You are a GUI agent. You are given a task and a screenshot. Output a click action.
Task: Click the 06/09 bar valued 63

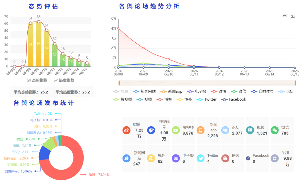click(x=39, y=44)
